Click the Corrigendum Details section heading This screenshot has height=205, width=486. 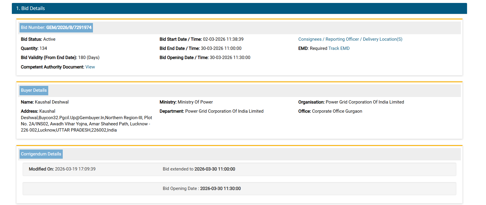(x=41, y=154)
